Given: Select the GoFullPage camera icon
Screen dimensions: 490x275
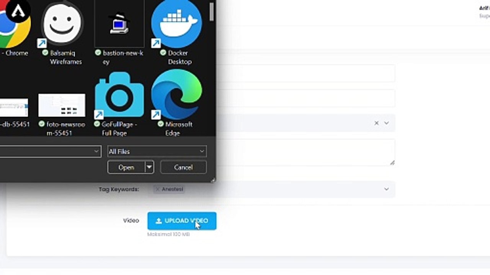Looking at the screenshot, I should pyautogui.click(x=119, y=94).
